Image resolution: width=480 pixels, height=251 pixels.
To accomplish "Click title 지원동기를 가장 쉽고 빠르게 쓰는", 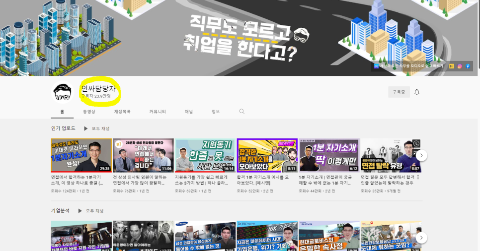I will coord(202,180).
